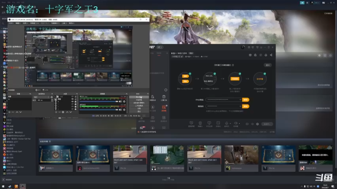Click camera icon in Douyu bottom toolbar
The image size is (337, 189).
pyautogui.click(x=200, y=123)
